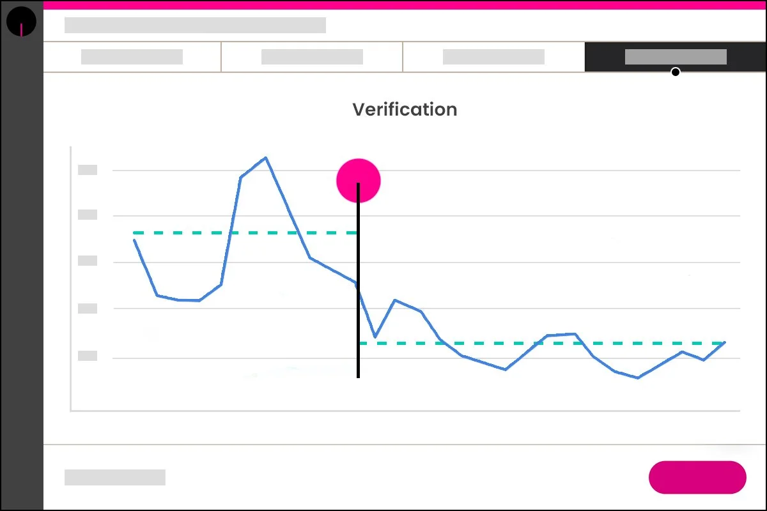Select the pink circle marker on the chart

tap(358, 180)
